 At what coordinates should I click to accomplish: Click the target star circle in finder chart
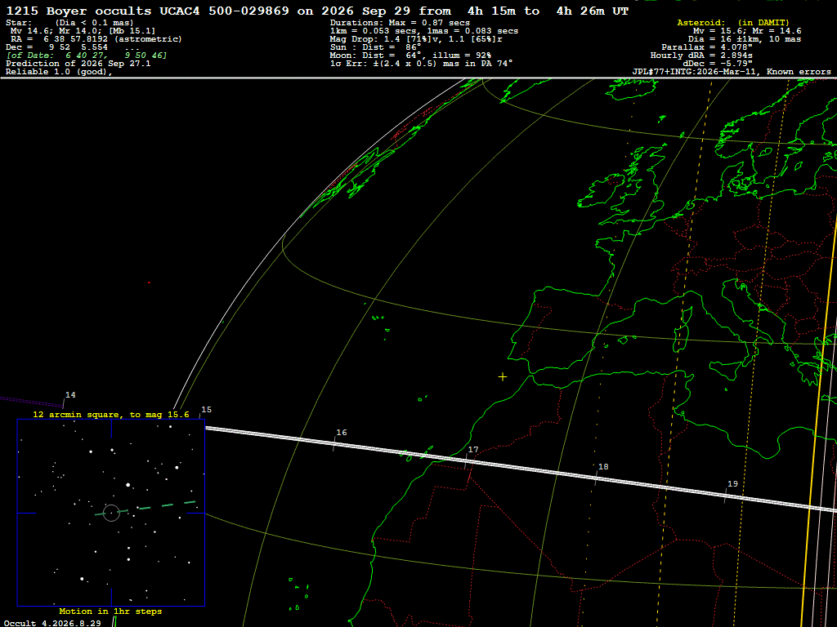[111, 513]
